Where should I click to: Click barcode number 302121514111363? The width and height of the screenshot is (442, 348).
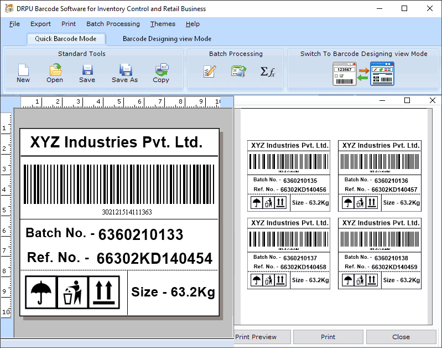tap(127, 212)
